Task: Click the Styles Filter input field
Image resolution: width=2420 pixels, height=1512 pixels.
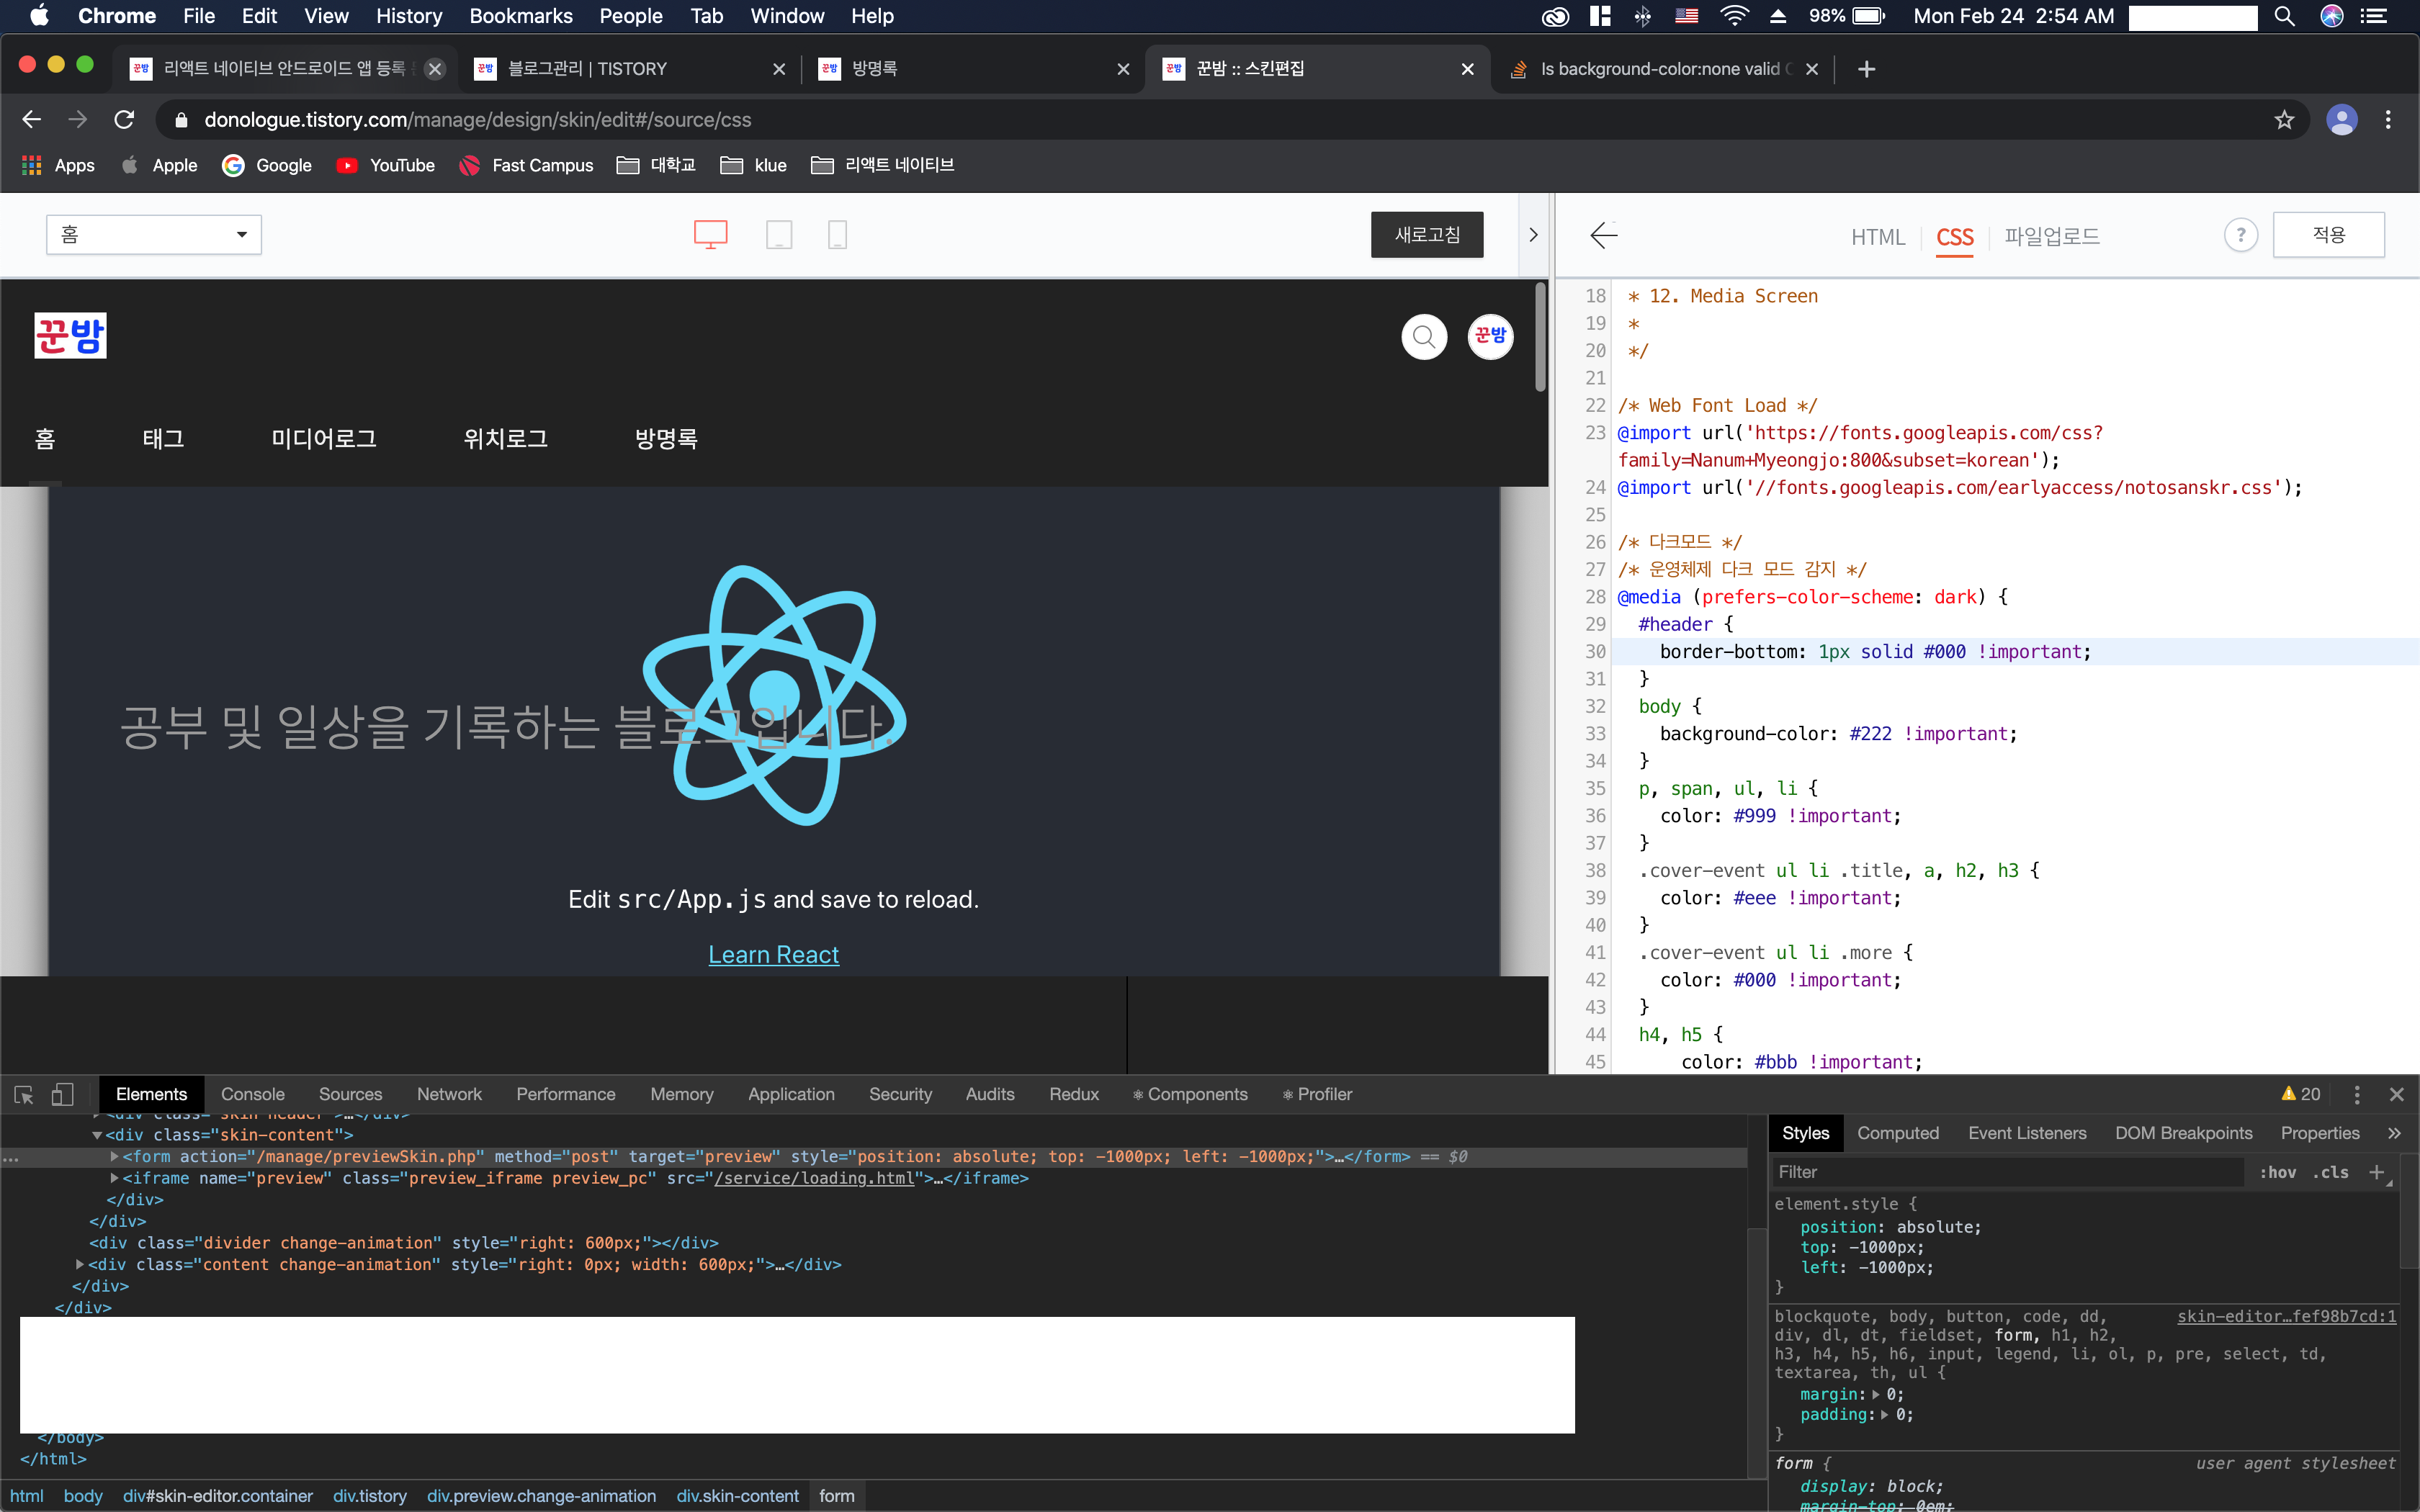Action: pyautogui.click(x=2005, y=1172)
